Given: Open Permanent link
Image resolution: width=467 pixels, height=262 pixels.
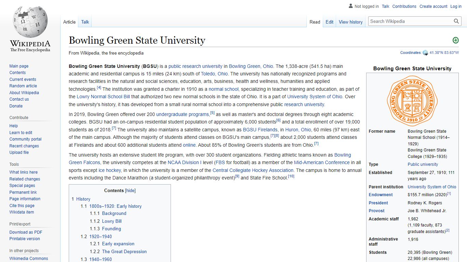Looking at the screenshot, I should pos(23,192).
